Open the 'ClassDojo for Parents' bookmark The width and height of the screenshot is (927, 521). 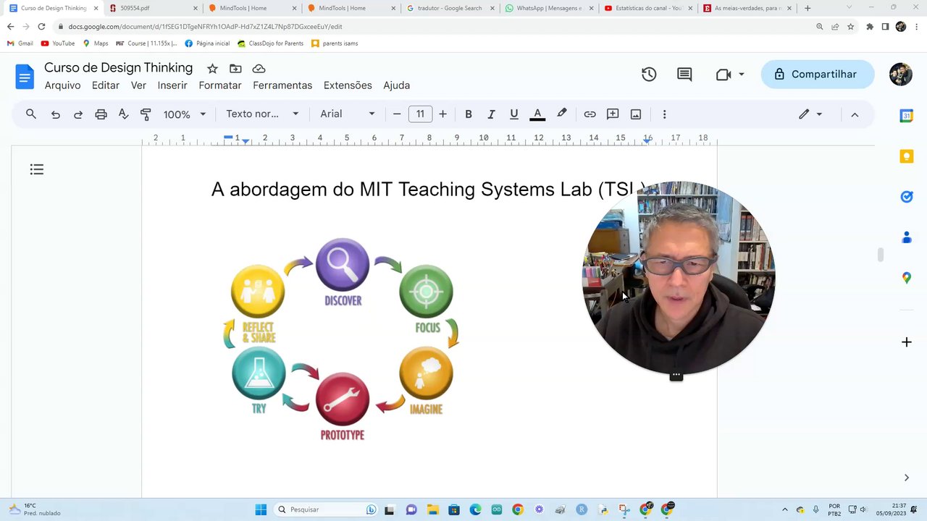[x=270, y=43]
